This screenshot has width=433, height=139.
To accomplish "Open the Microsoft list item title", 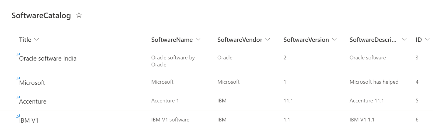I will (32, 83).
